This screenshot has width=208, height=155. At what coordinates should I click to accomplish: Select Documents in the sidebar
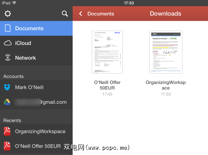[x=36, y=28]
